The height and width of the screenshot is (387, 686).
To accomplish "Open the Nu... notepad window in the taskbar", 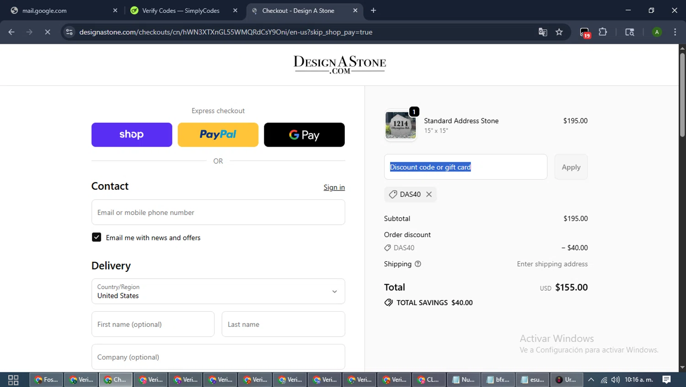I will [x=463, y=380].
